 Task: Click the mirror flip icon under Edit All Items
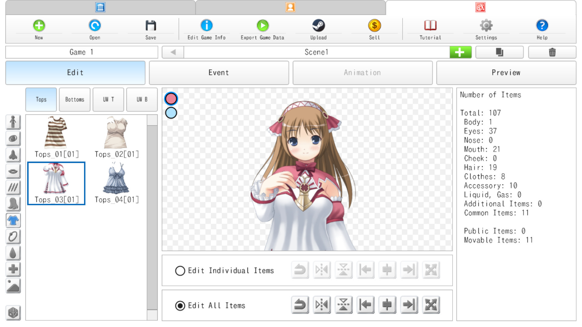coord(322,305)
